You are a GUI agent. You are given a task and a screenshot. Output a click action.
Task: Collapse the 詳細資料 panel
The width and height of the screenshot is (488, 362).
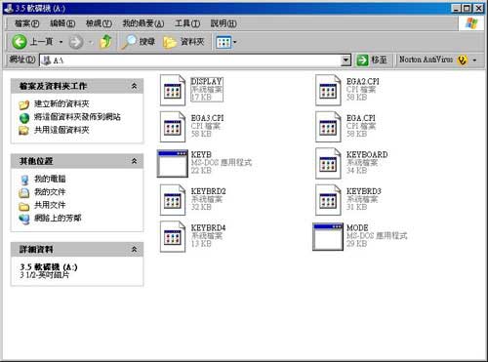click(x=134, y=250)
